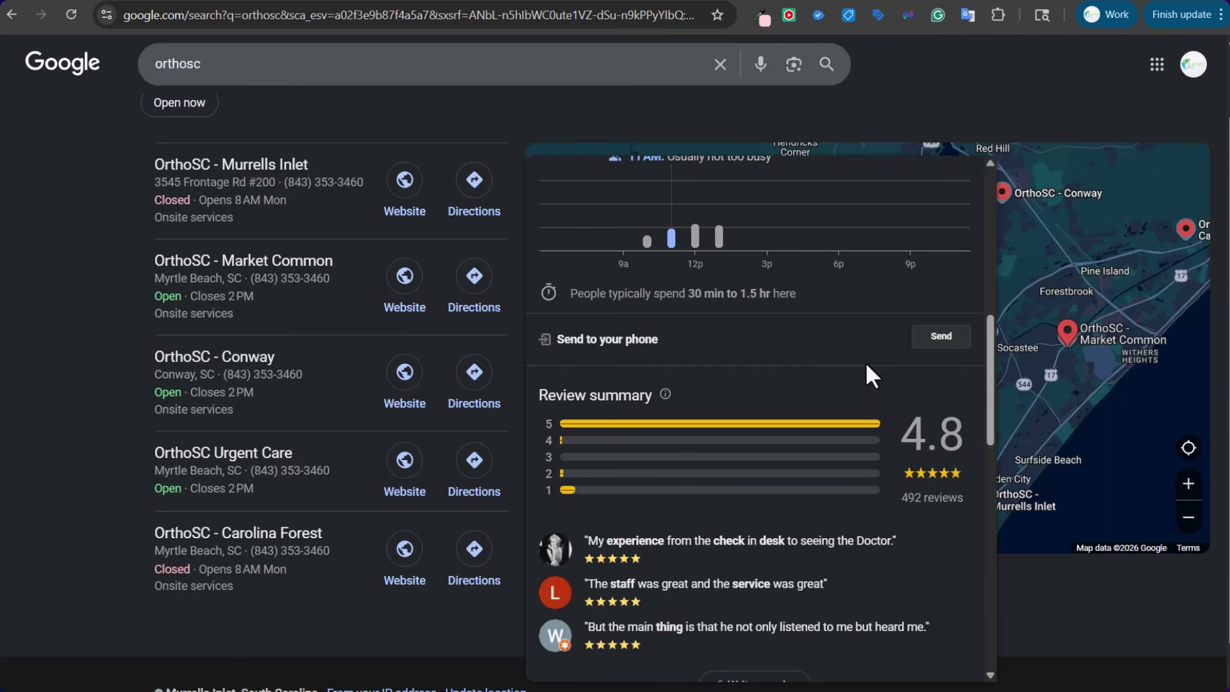The width and height of the screenshot is (1230, 692).
Task: Open the color picker eyedropper extension
Action: point(762,17)
